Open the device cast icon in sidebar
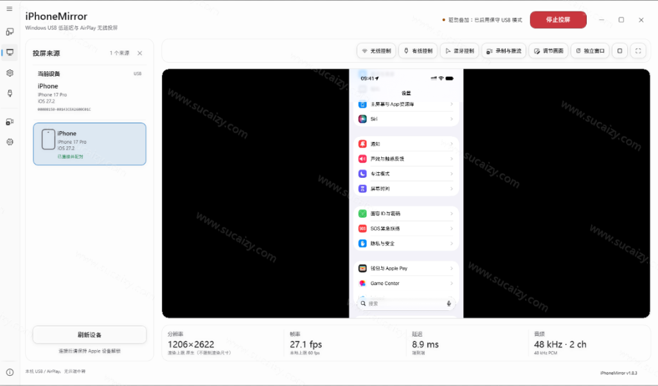Screen dimensions: 658x386 10,32
